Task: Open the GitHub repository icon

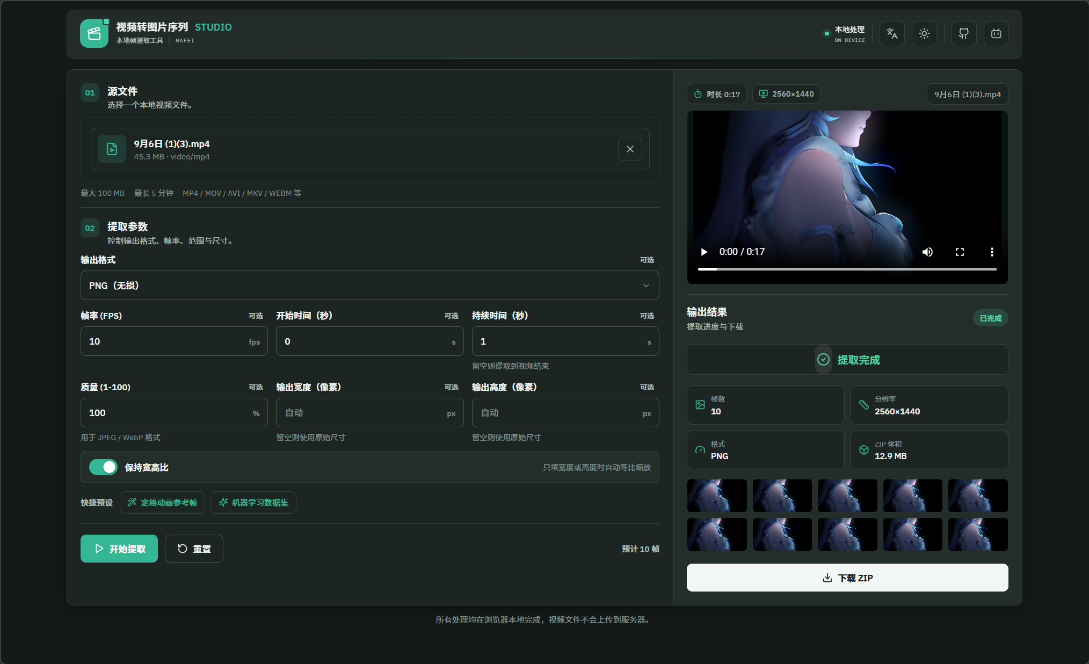Action: tap(964, 34)
